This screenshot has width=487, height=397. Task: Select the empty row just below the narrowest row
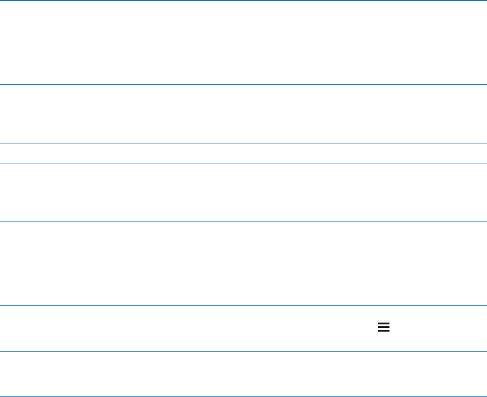coord(243,192)
